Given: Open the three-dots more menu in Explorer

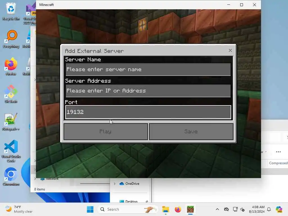Looking at the screenshot, I should click(278, 152).
